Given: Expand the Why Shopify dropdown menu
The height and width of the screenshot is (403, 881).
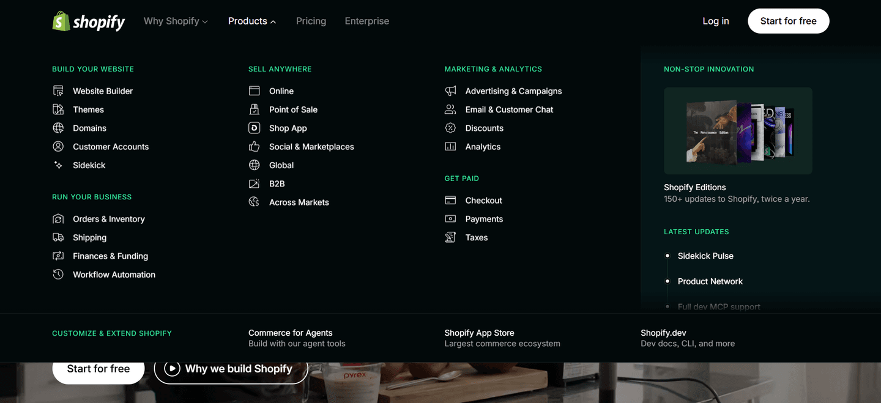Looking at the screenshot, I should point(176,21).
